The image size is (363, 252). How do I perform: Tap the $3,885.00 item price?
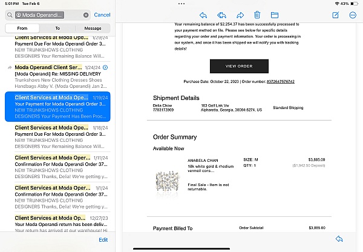click(316, 160)
